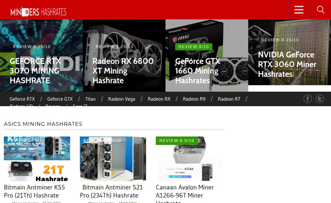Open GEFORCE RTX 3070 MINING HASHRATE article
This screenshot has height=203, width=331.
(x=35, y=71)
